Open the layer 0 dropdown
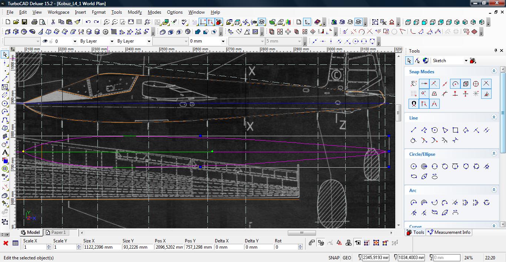 coord(74,41)
